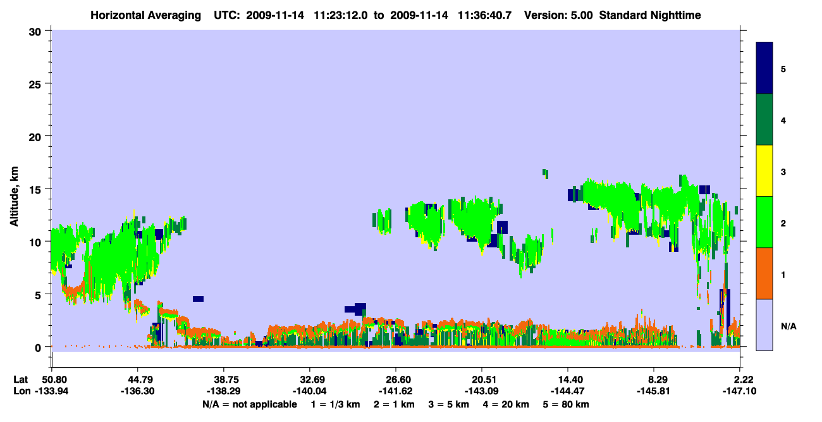Click the 'Lon' row label

pyautogui.click(x=21, y=392)
